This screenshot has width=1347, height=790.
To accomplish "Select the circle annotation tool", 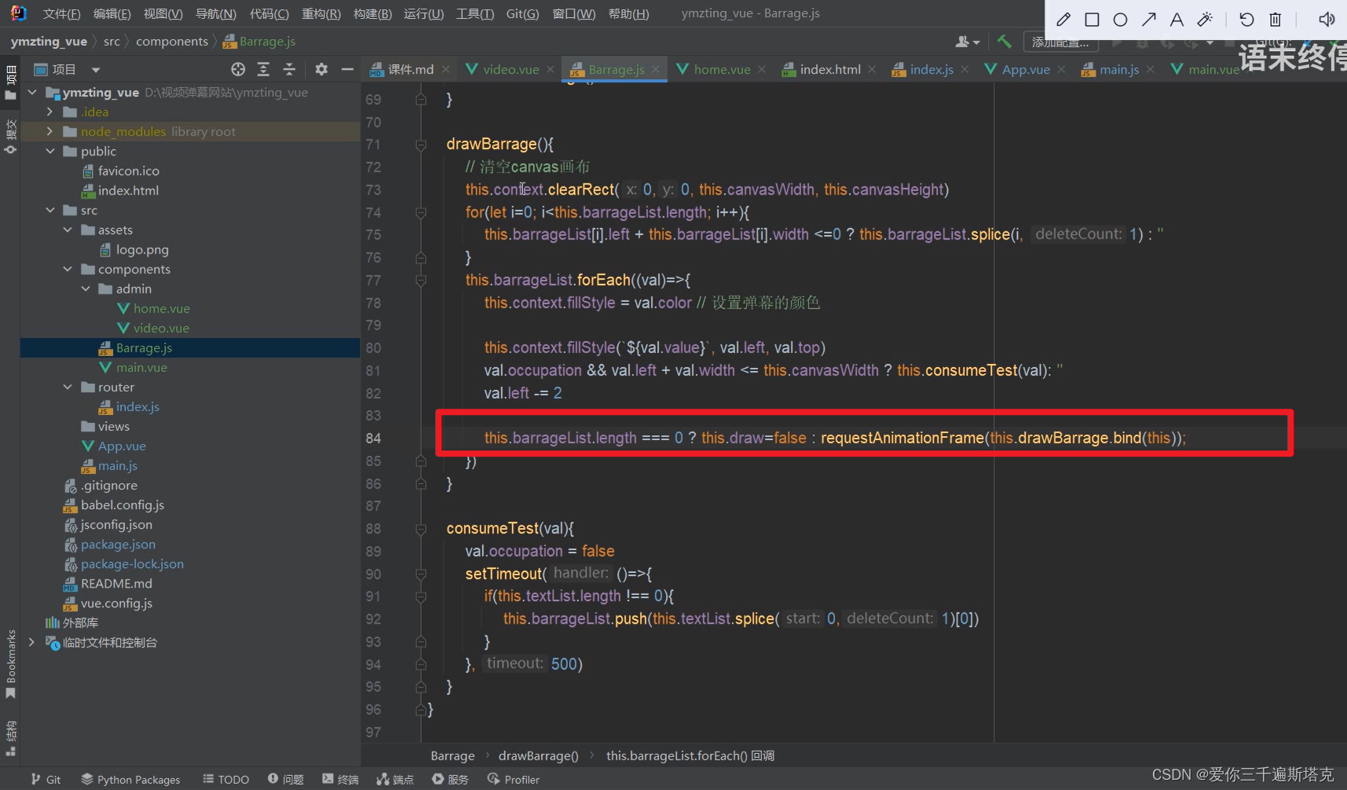I will (1120, 20).
